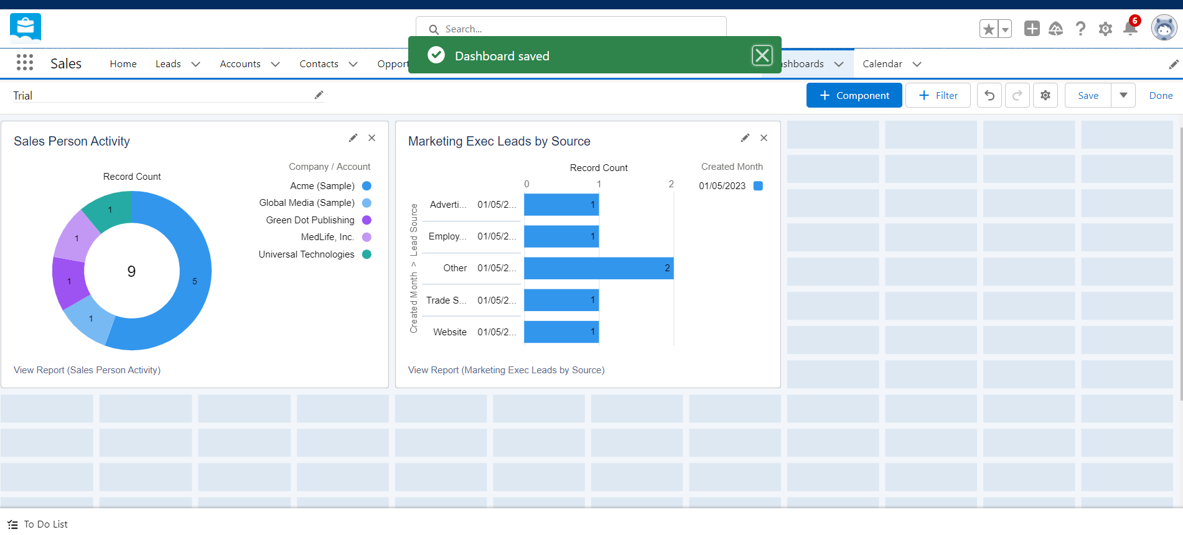Expand the Calendar tab dropdown chevron
Viewport: 1183px width, 535px height.
(x=917, y=64)
